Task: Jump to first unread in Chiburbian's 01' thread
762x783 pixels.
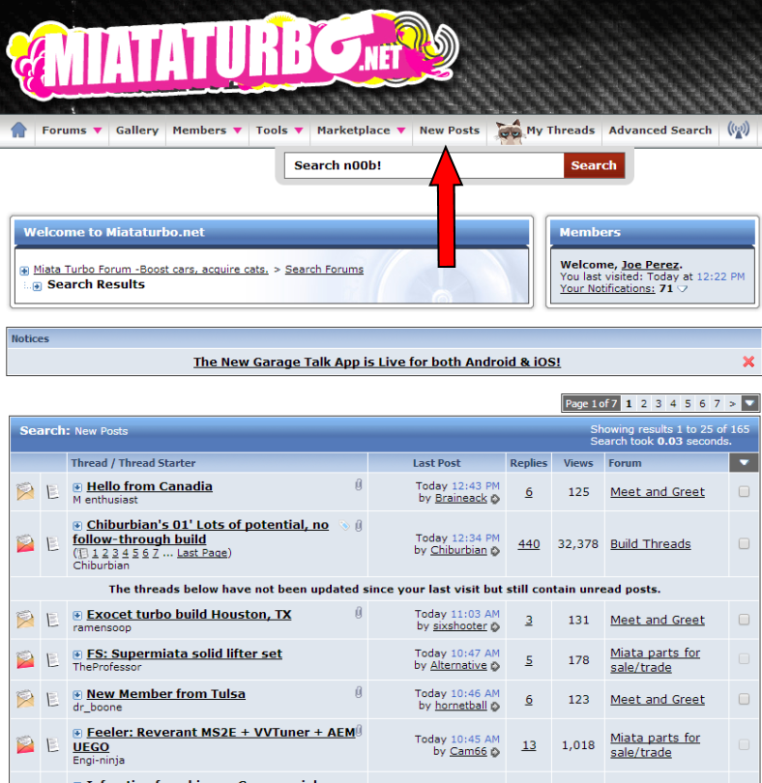Action: 77,525
